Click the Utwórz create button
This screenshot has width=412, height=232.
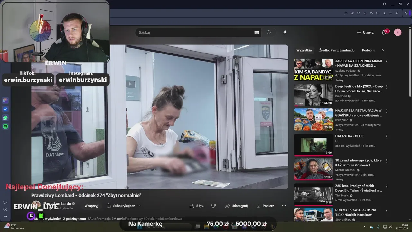(x=365, y=33)
